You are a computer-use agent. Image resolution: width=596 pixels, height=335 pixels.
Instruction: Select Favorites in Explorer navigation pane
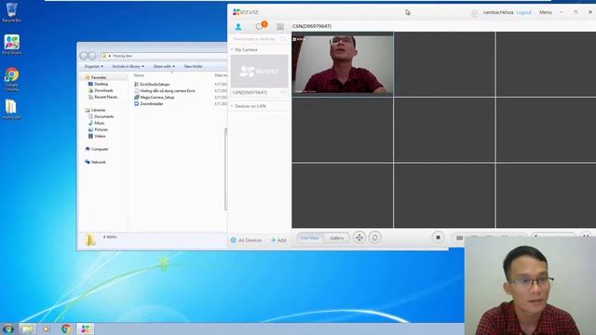pos(99,77)
